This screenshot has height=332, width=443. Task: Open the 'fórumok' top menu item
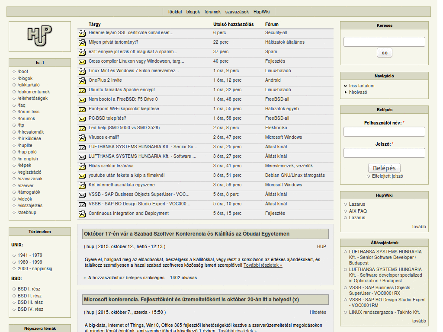pyautogui.click(x=212, y=12)
